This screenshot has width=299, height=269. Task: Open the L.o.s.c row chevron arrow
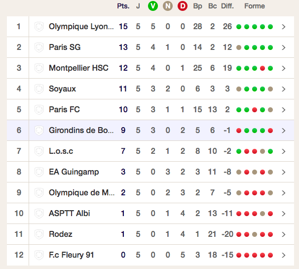click(284, 151)
